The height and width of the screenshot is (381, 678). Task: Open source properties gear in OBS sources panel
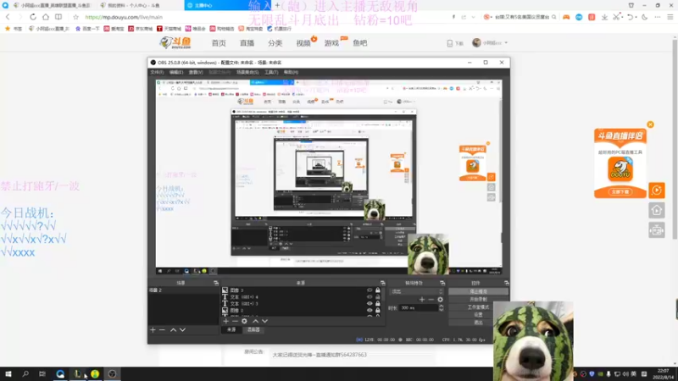(x=244, y=321)
